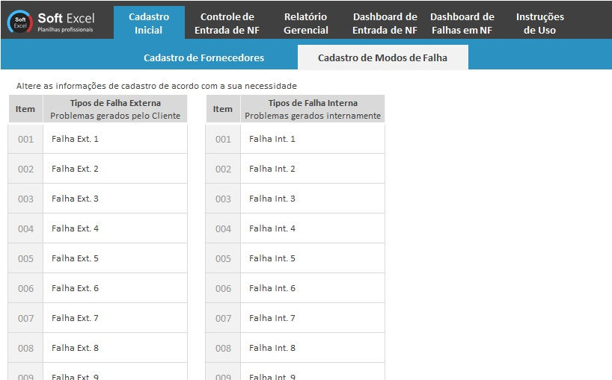Select the Falha Ext. 5 cell
The height and width of the screenshot is (380, 612).
coord(115,258)
